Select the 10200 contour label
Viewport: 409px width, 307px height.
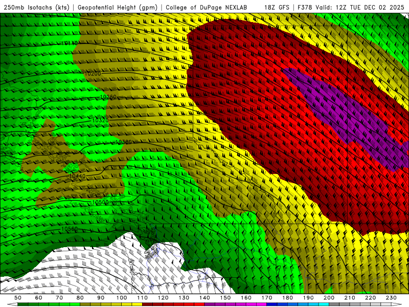(93, 74)
